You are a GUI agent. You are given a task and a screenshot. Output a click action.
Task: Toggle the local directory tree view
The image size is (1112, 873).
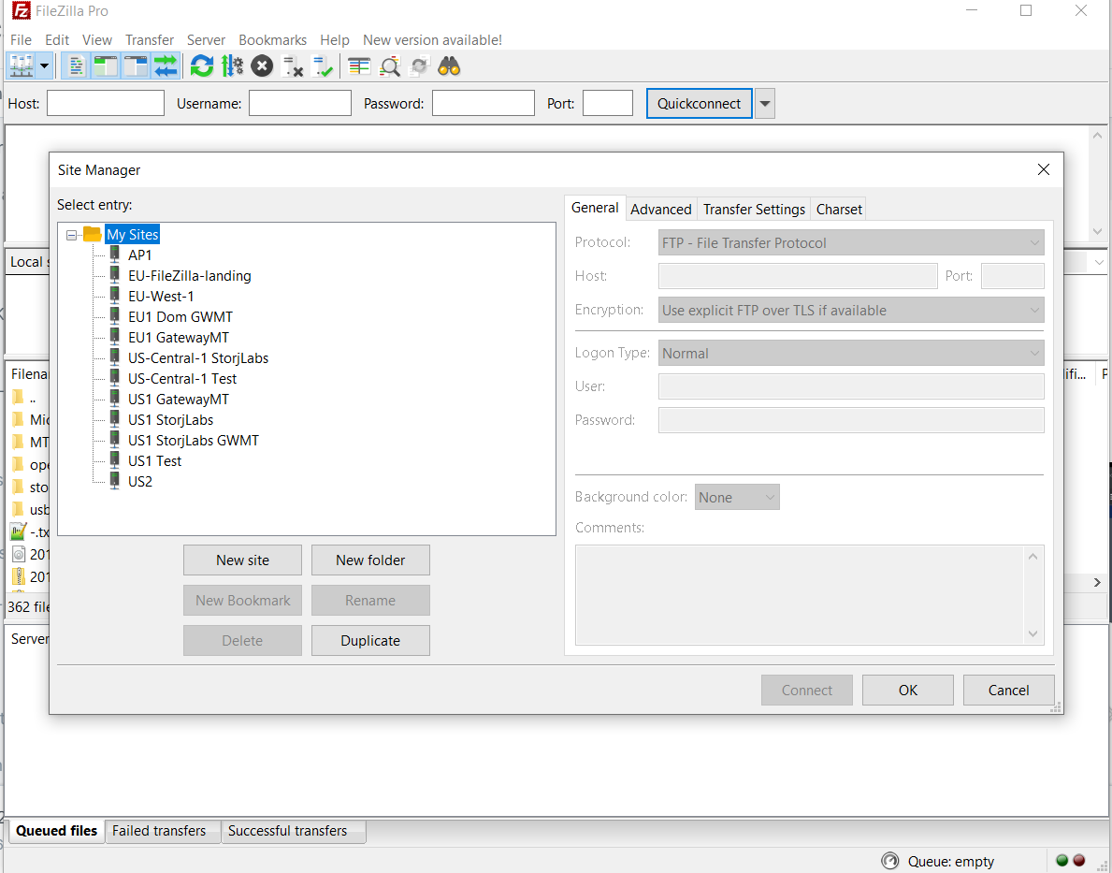(x=105, y=66)
